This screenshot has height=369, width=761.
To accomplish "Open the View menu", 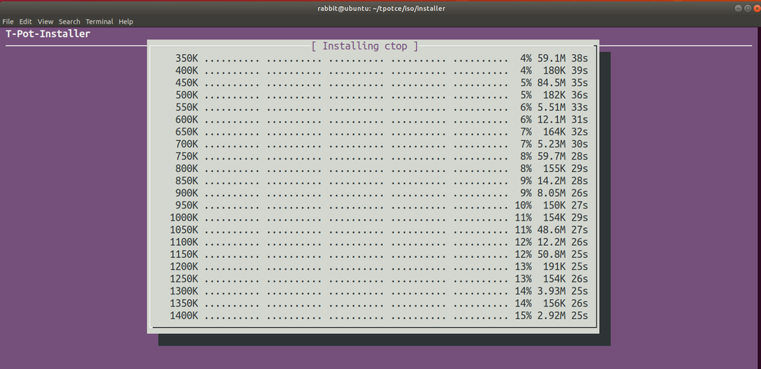I will pos(45,21).
